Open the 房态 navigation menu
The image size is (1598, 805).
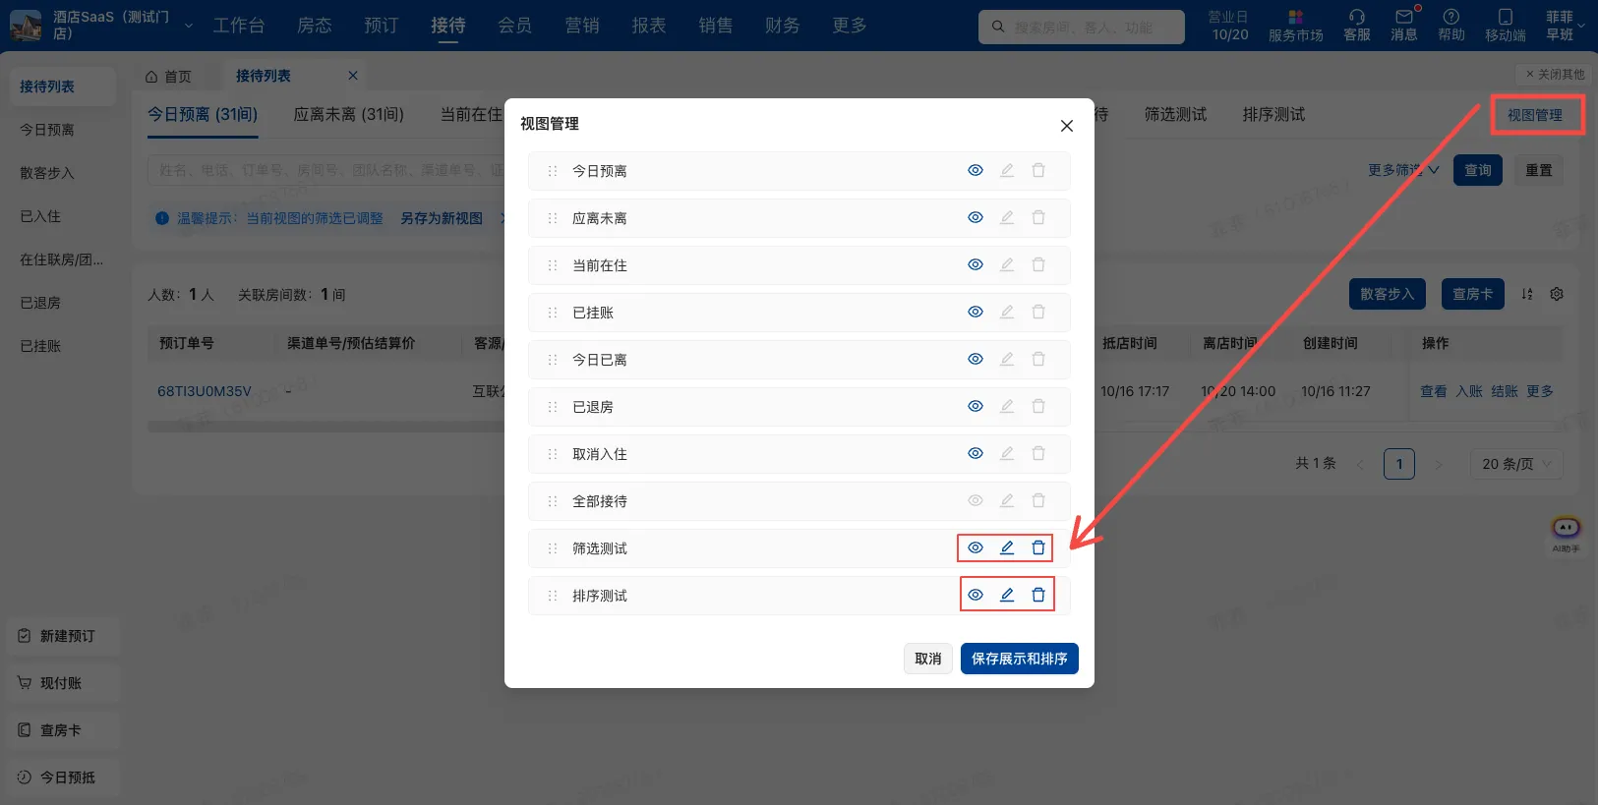(x=315, y=26)
